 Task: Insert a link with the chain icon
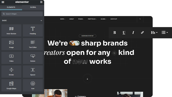point(142,33)
